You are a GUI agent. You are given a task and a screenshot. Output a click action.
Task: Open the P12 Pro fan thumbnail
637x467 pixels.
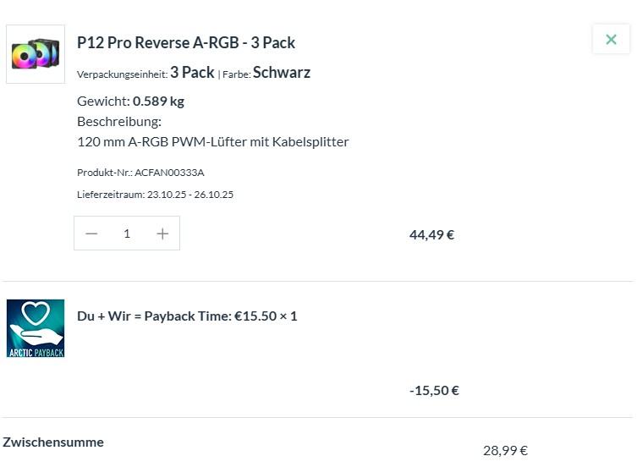36,54
